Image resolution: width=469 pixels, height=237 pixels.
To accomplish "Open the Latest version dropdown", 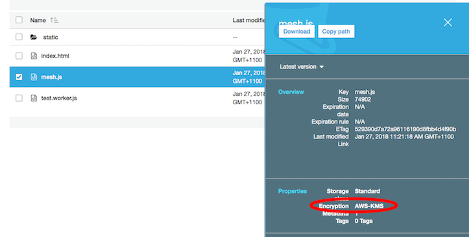I will pyautogui.click(x=302, y=67).
